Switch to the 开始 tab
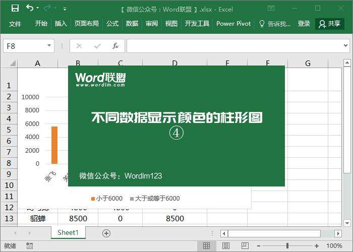Image resolution: width=353 pixels, height=252 pixels. pyautogui.click(x=41, y=23)
